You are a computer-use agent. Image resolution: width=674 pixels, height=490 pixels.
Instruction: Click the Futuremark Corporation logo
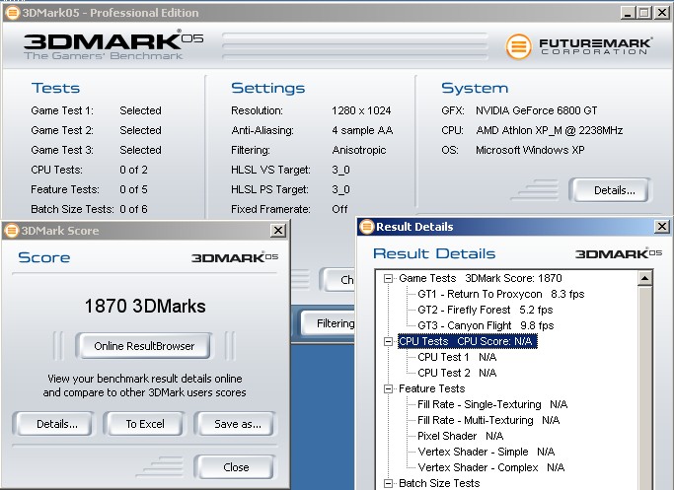pyautogui.click(x=582, y=46)
